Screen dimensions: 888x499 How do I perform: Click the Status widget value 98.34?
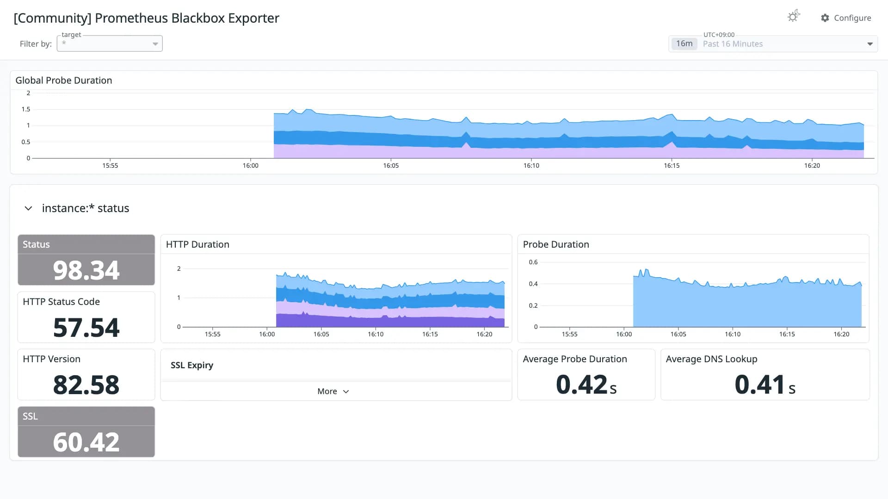[x=86, y=270]
